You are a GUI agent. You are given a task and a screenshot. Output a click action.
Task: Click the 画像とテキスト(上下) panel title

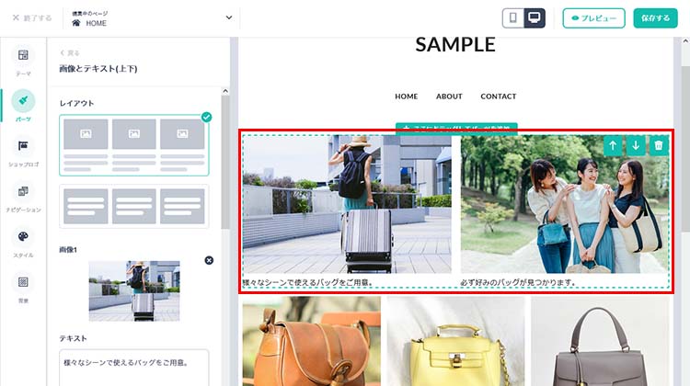[x=98, y=69]
